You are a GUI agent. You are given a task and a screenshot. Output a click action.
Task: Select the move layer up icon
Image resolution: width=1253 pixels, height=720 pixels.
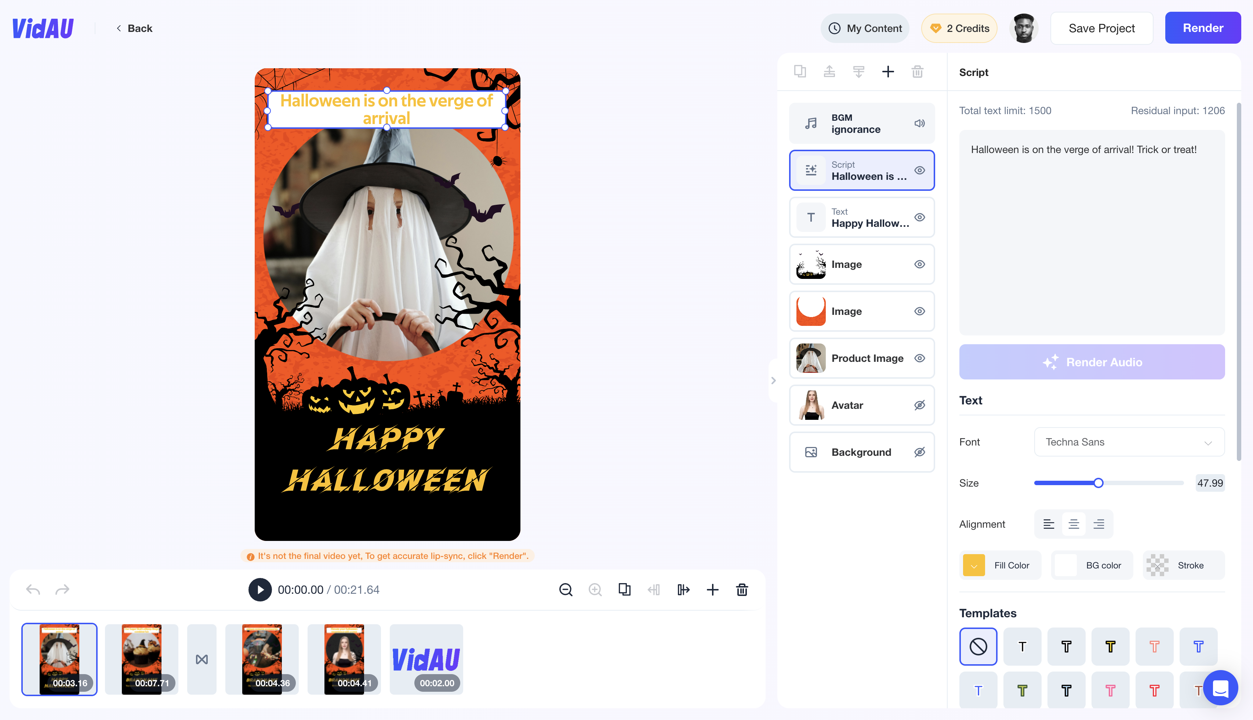[x=829, y=72]
